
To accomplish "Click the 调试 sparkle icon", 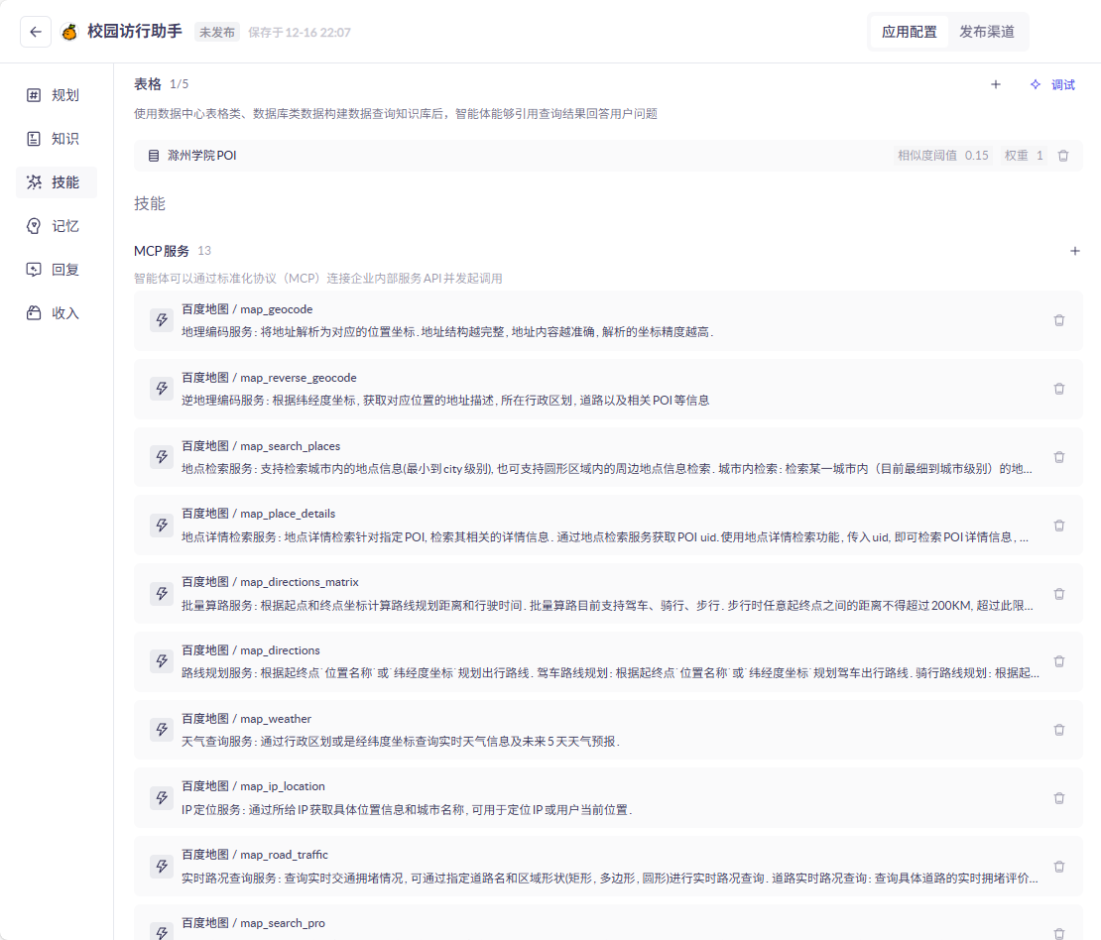I will click(1035, 84).
